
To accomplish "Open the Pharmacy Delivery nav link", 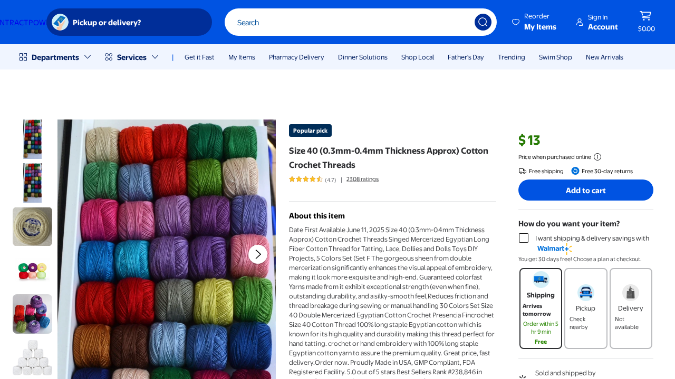I will pyautogui.click(x=296, y=57).
